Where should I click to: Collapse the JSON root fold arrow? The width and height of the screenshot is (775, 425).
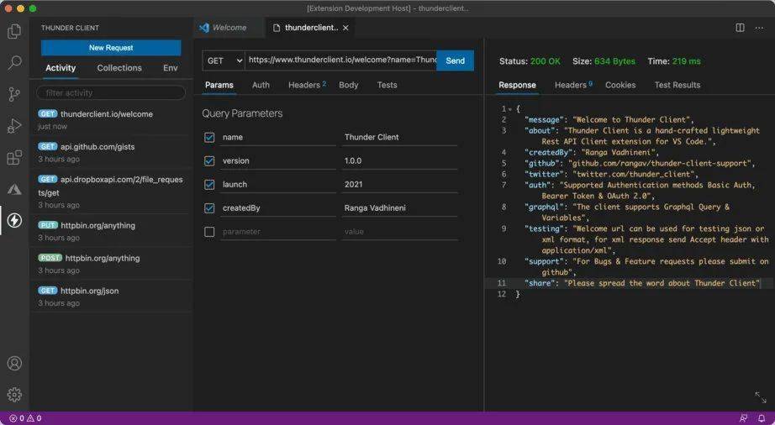tap(509, 109)
